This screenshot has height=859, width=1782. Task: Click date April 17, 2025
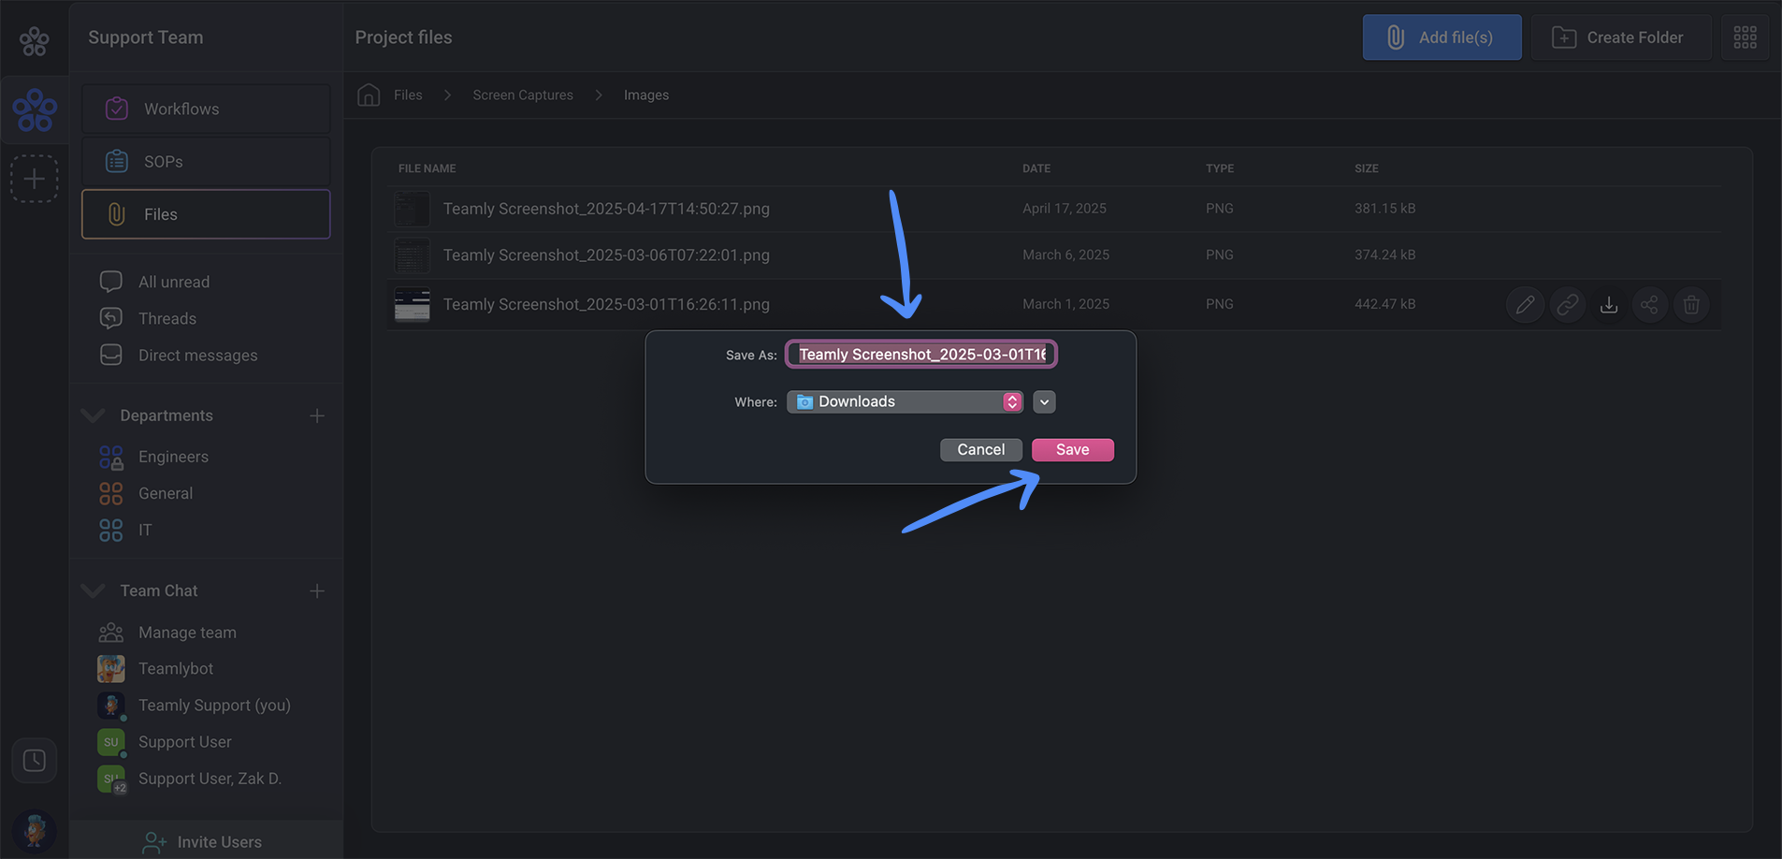(x=1064, y=209)
